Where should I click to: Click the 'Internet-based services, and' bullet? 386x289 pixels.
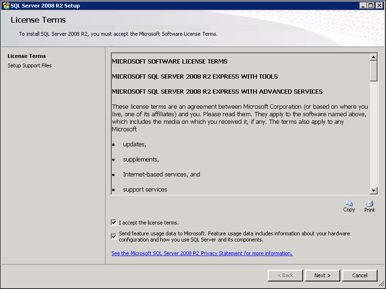[x=162, y=174]
